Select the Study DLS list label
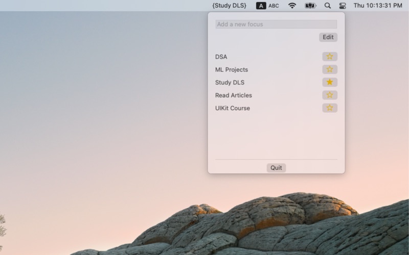 pyautogui.click(x=230, y=83)
